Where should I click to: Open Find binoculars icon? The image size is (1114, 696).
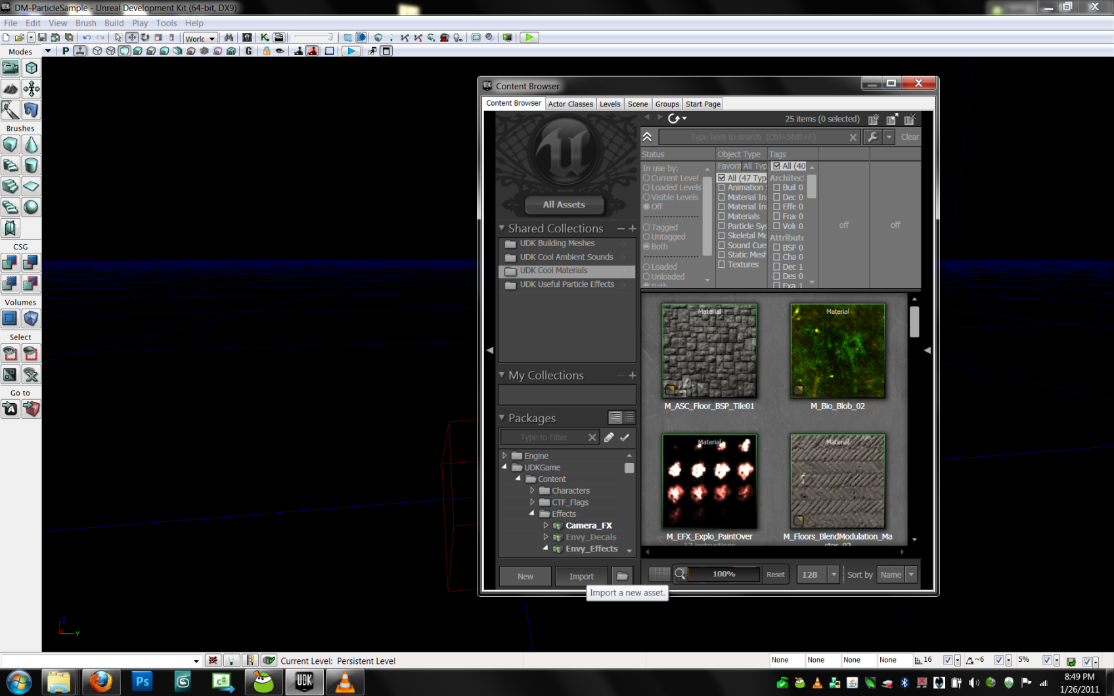[229, 37]
